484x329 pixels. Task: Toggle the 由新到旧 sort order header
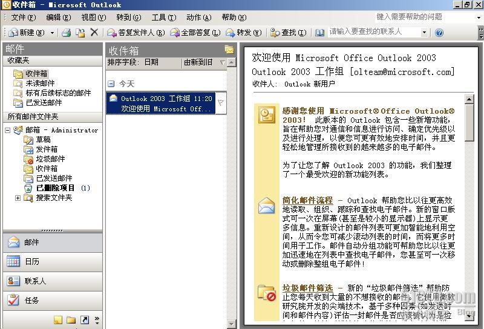pyautogui.click(x=204, y=62)
